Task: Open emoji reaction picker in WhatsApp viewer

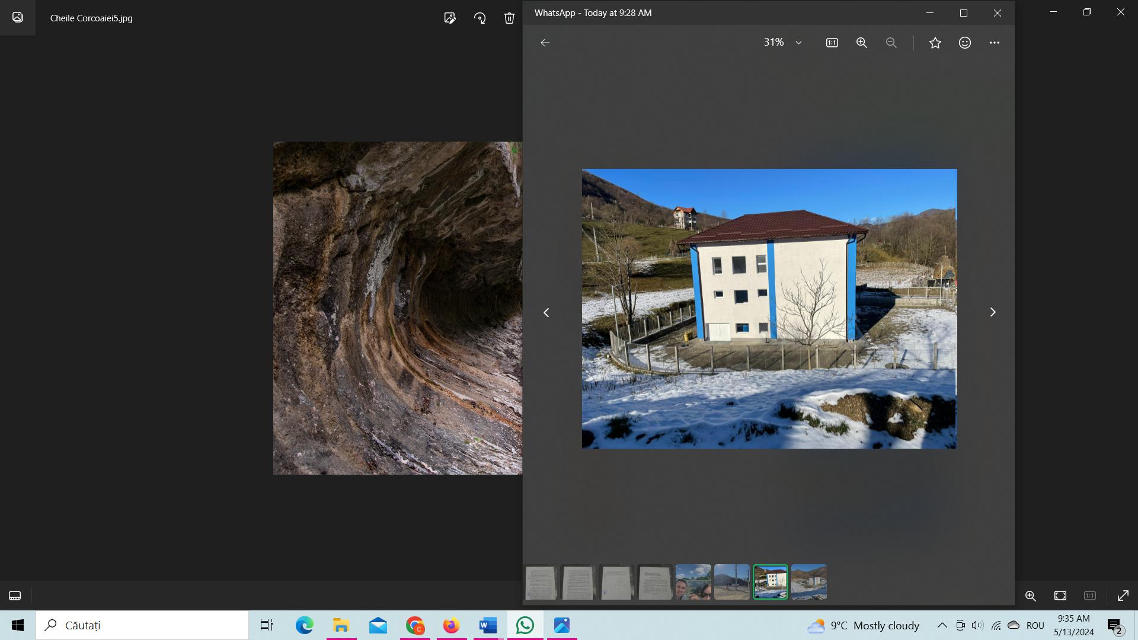Action: click(x=964, y=43)
